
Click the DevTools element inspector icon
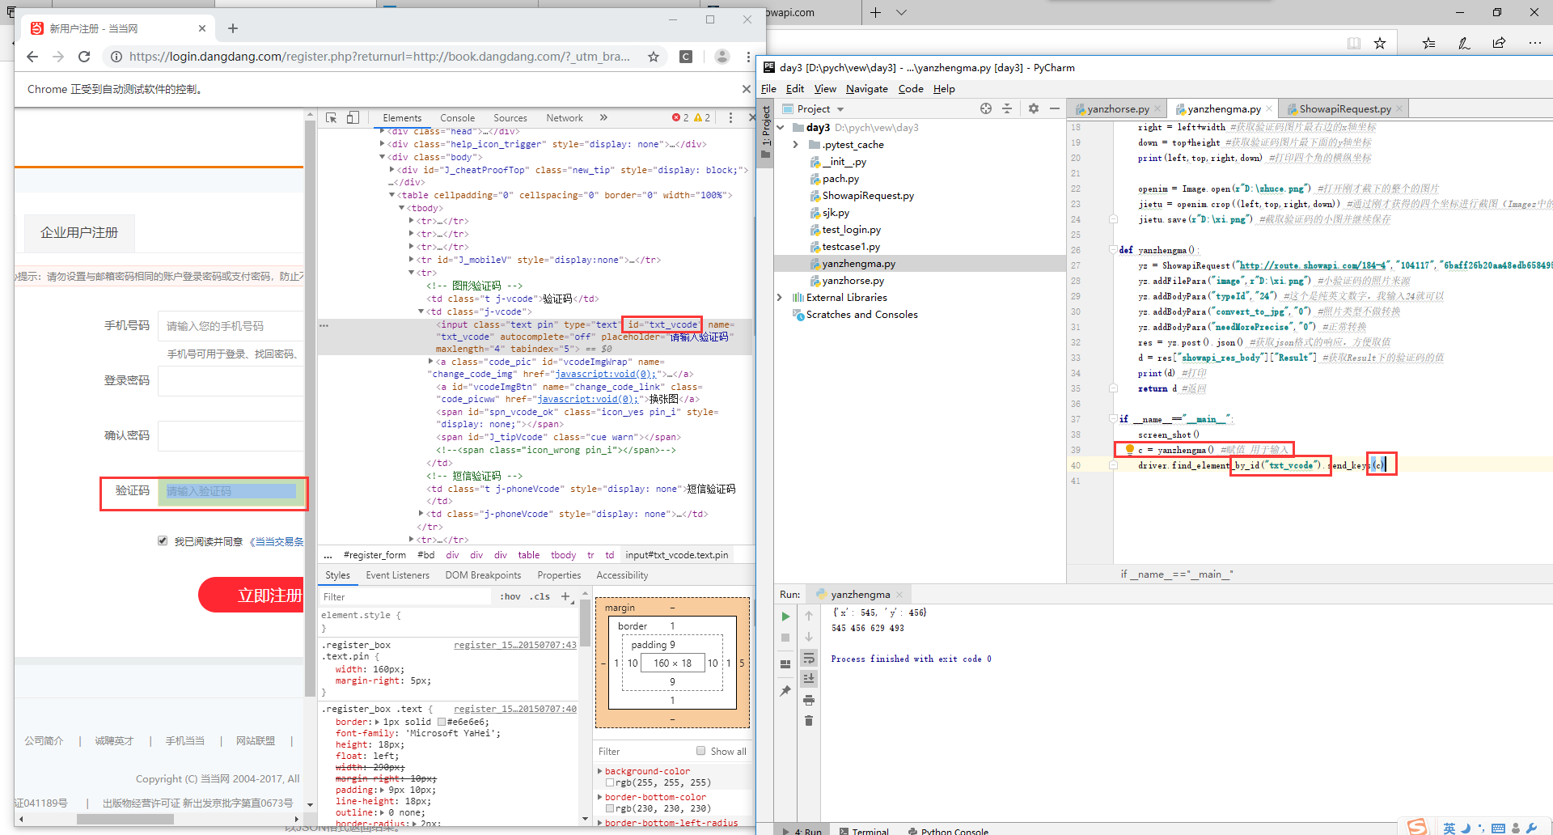click(x=332, y=118)
